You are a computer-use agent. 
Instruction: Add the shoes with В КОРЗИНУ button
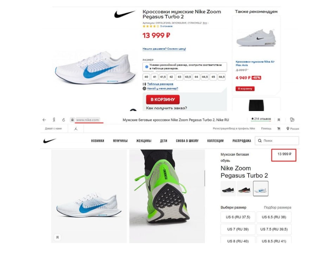[x=163, y=99]
